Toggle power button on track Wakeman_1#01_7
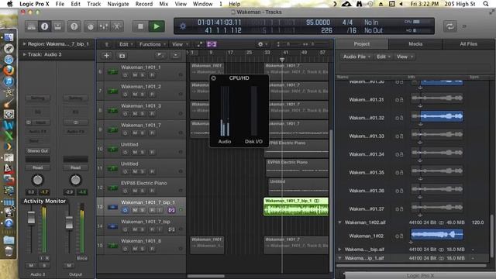This screenshot has width=496, height=279. [x=126, y=133]
